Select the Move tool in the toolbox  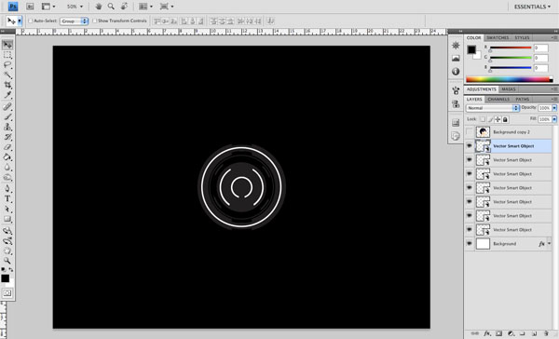click(x=7, y=45)
